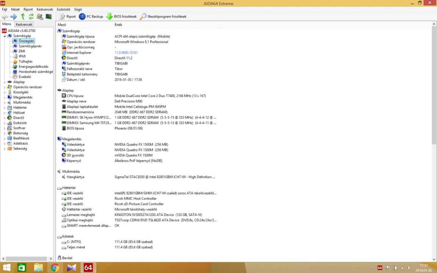
Task: Select Számítógépnév in the sidebar tree
Action: pyautogui.click(x=30, y=46)
